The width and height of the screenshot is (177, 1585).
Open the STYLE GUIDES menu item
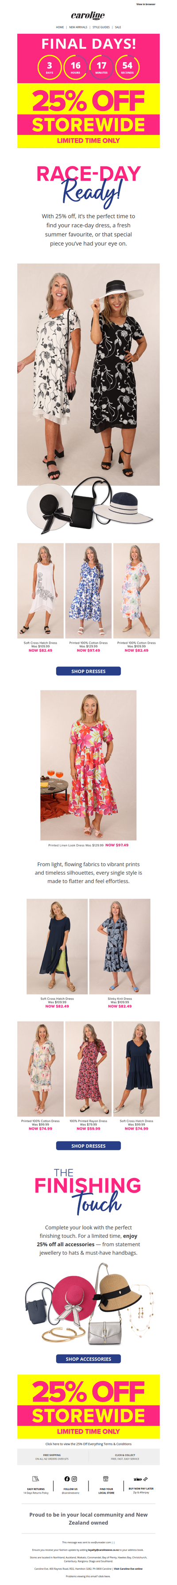point(101,27)
